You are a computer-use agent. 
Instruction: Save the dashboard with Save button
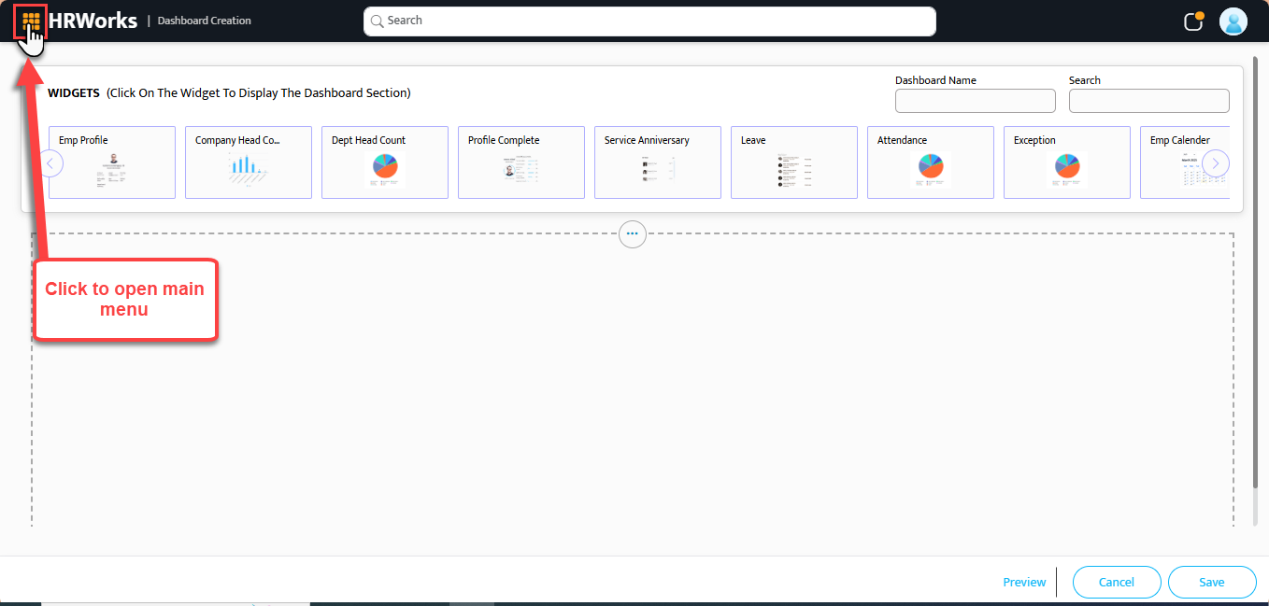(x=1211, y=582)
